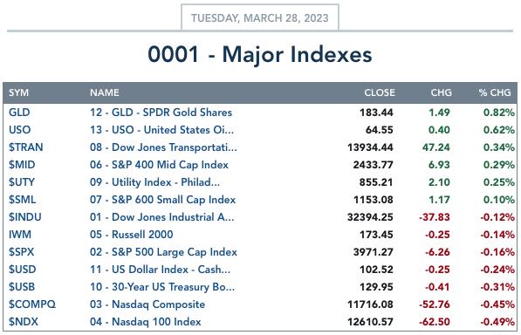Open 04 - Nasdaq 100 Index link
The width and height of the screenshot is (521, 335).
coord(145,322)
